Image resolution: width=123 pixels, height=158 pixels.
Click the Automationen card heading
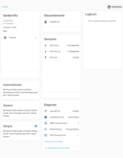(12, 85)
